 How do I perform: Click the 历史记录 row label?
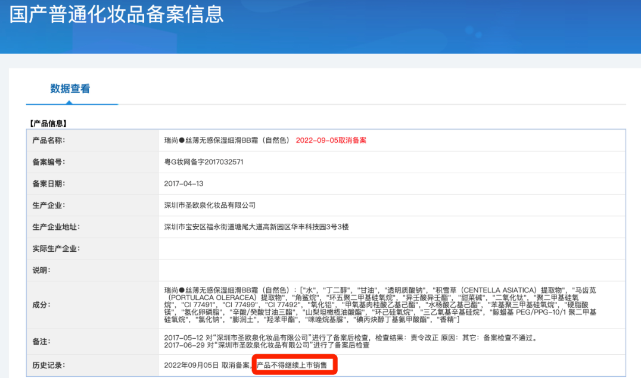(x=48, y=365)
